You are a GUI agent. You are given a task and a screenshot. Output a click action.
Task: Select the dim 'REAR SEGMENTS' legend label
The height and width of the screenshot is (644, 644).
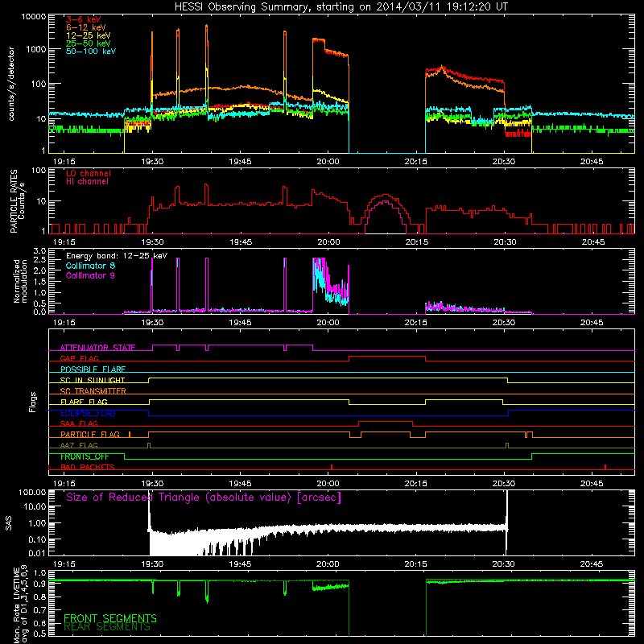click(x=107, y=627)
